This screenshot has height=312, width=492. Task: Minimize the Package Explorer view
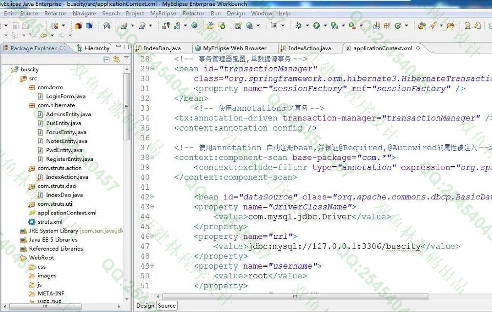pyautogui.click(x=118, y=46)
